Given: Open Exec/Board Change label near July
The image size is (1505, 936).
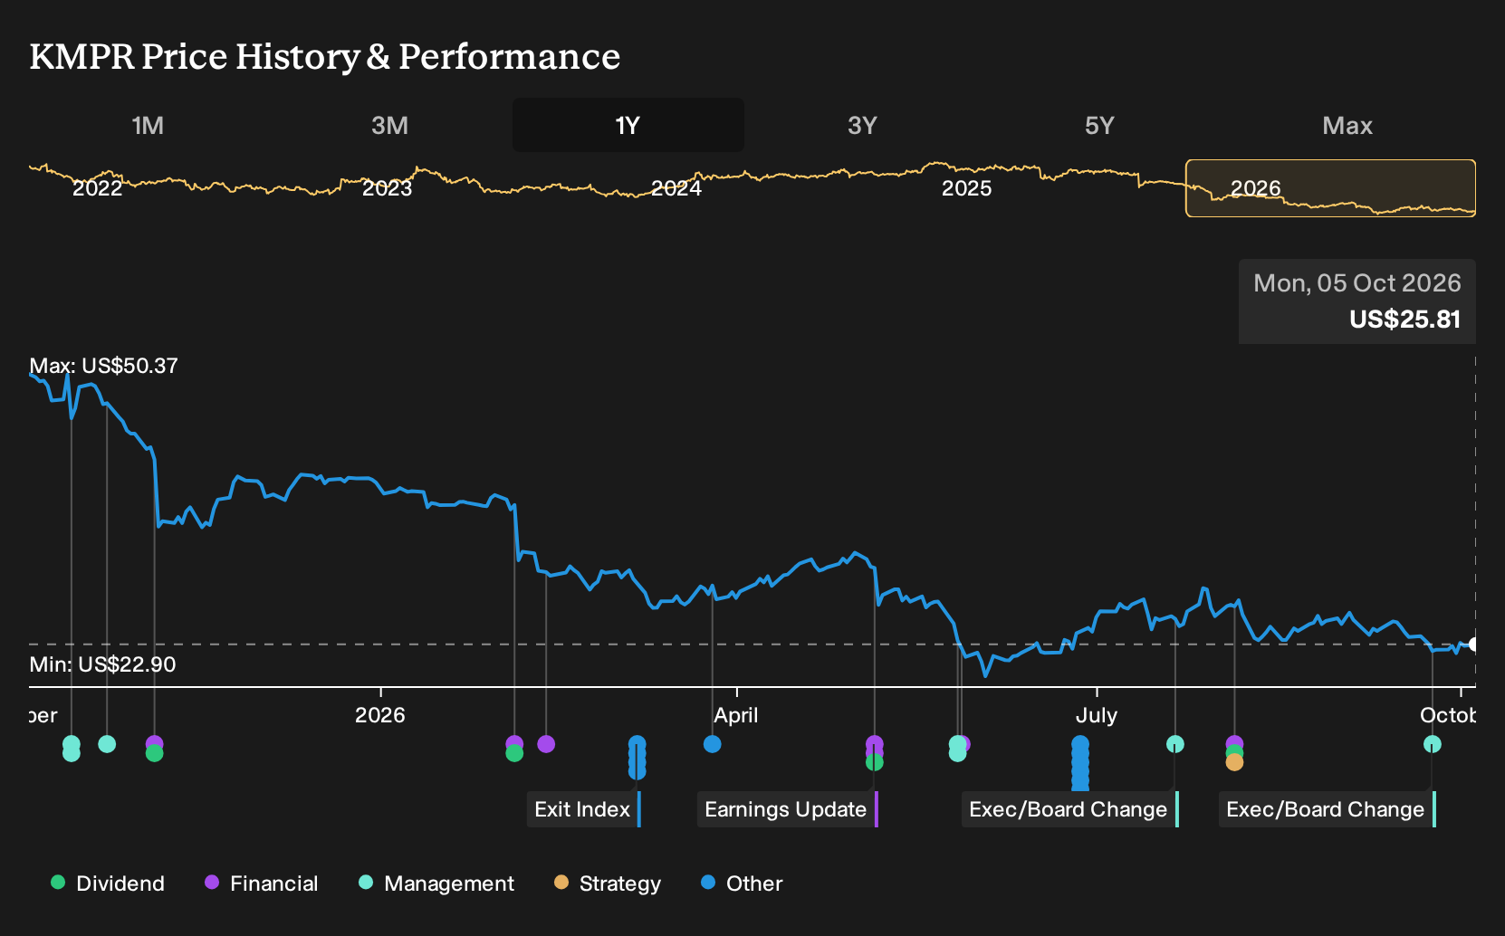Looking at the screenshot, I should click(1069, 809).
